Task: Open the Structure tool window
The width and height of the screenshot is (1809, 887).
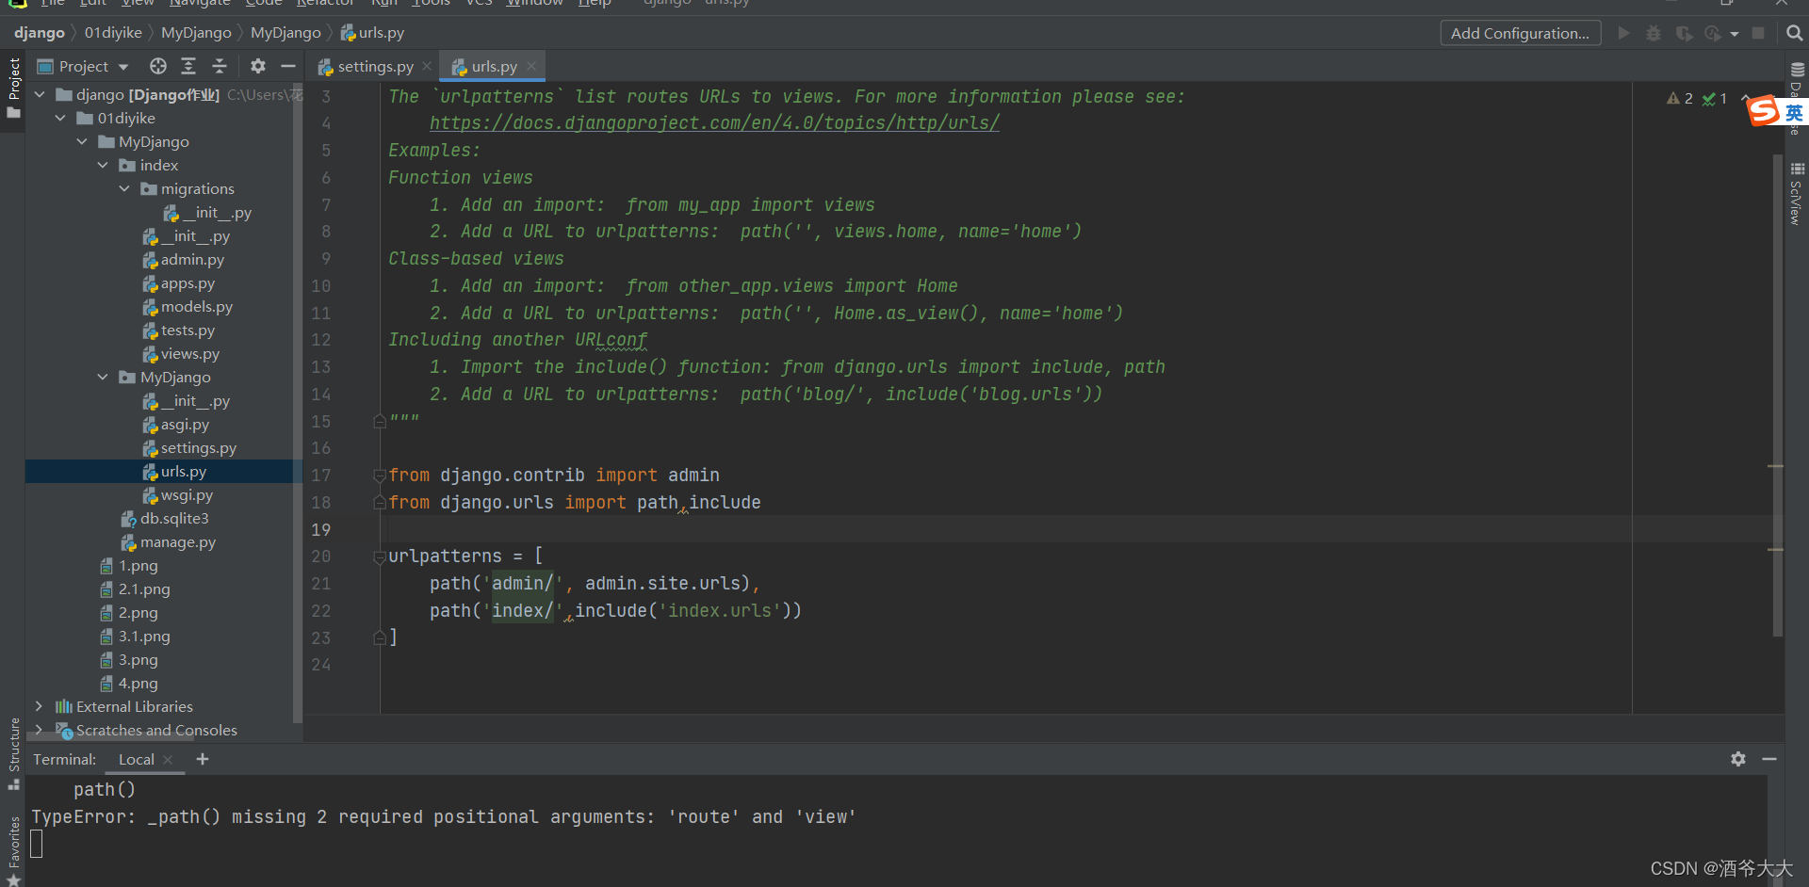Action: (13, 753)
